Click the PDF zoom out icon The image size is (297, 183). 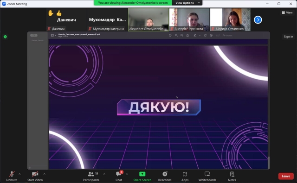(176, 35)
